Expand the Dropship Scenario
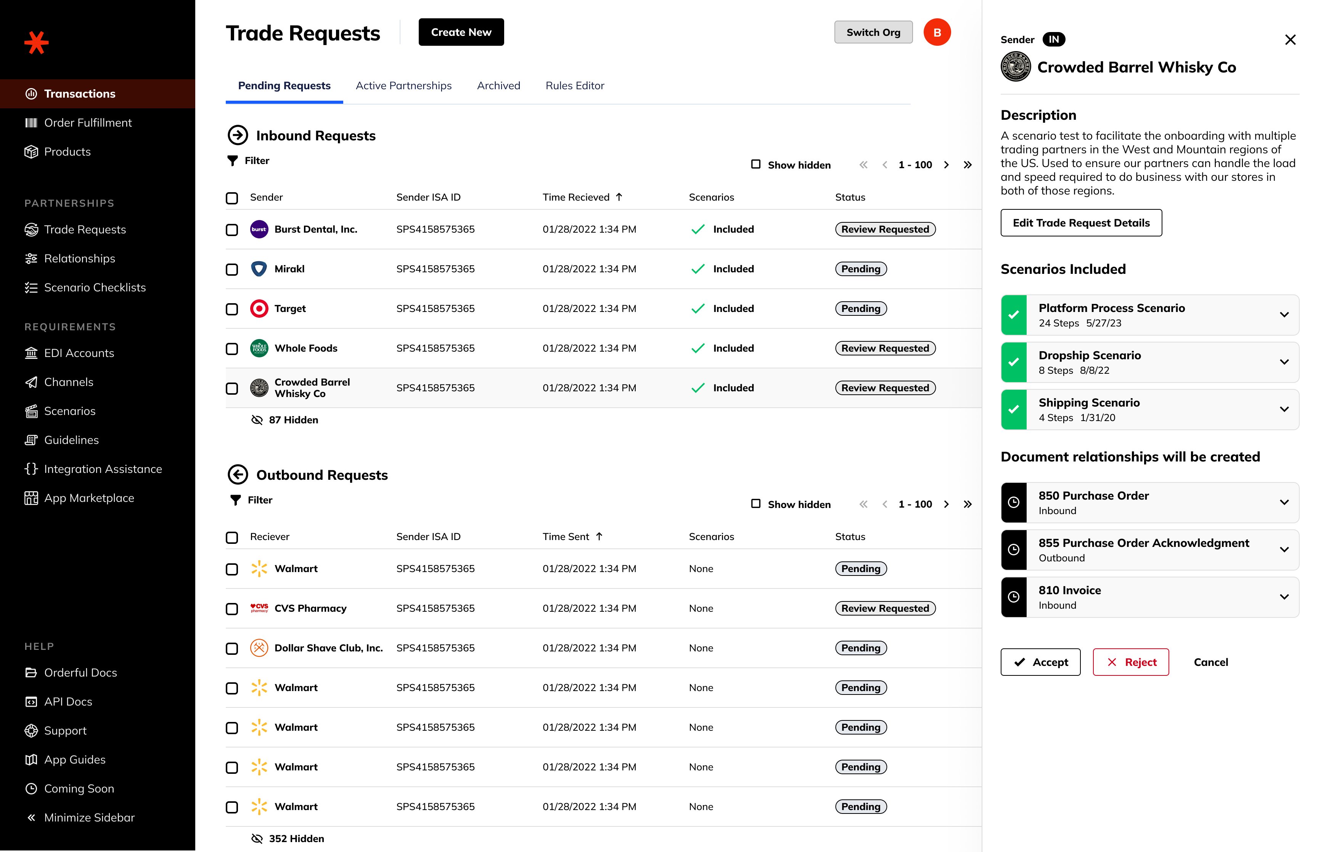1318x852 pixels. point(1284,362)
